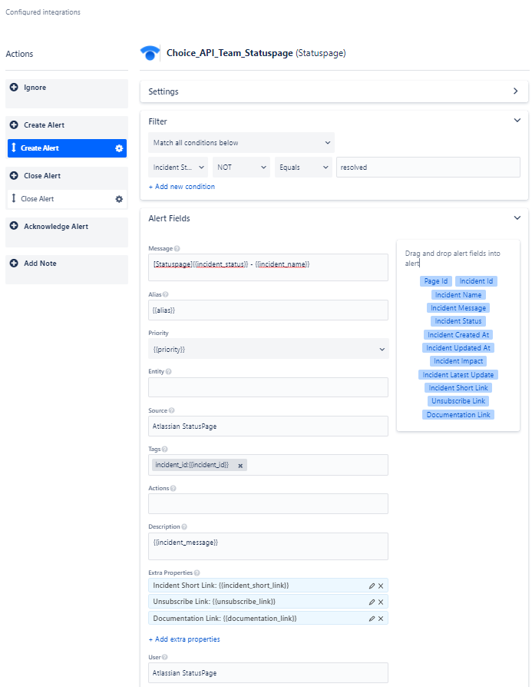Open the Match all conditions dropdown
Viewport: 532px width, 687px height.
coord(241,143)
